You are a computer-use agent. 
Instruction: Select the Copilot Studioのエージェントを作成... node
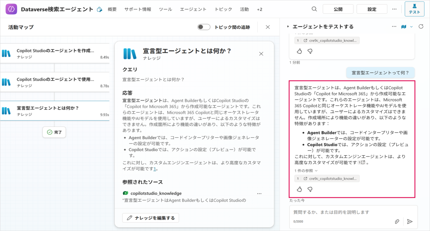coord(54,54)
